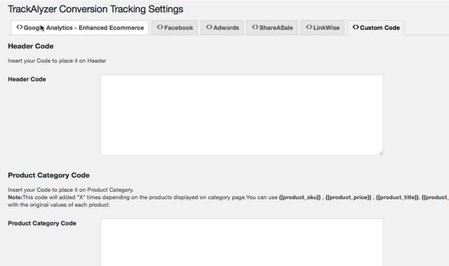Screen dimensions: 449x266
Task: Open the Google Analytics - Enhanced Ecommerce tab
Action: point(79,28)
